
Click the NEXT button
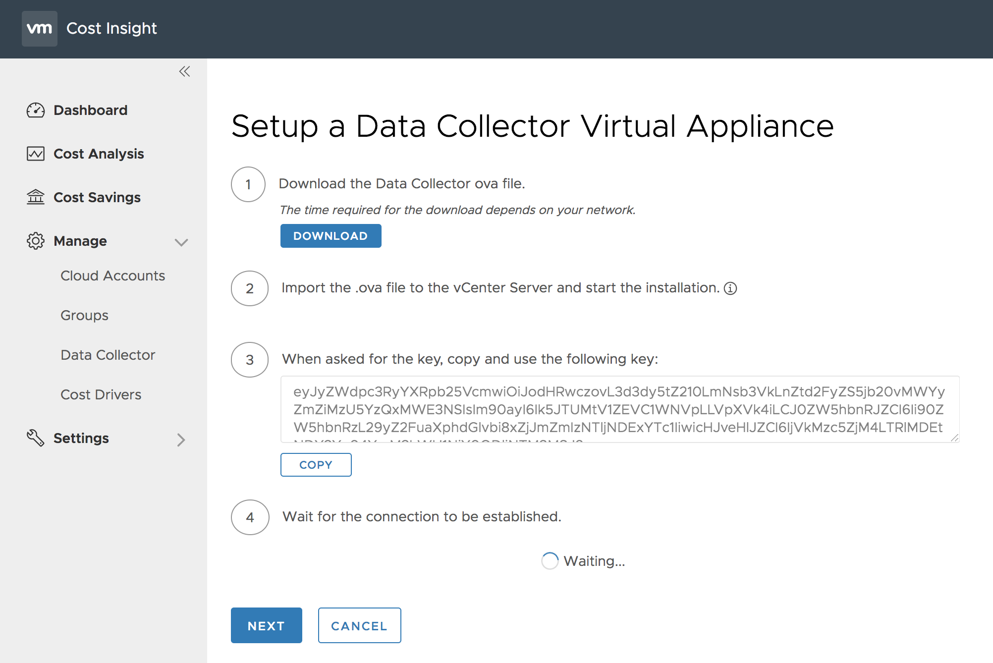point(266,625)
